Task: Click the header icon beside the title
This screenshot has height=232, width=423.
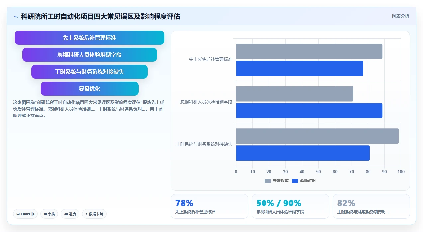Action: pyautogui.click(x=16, y=17)
